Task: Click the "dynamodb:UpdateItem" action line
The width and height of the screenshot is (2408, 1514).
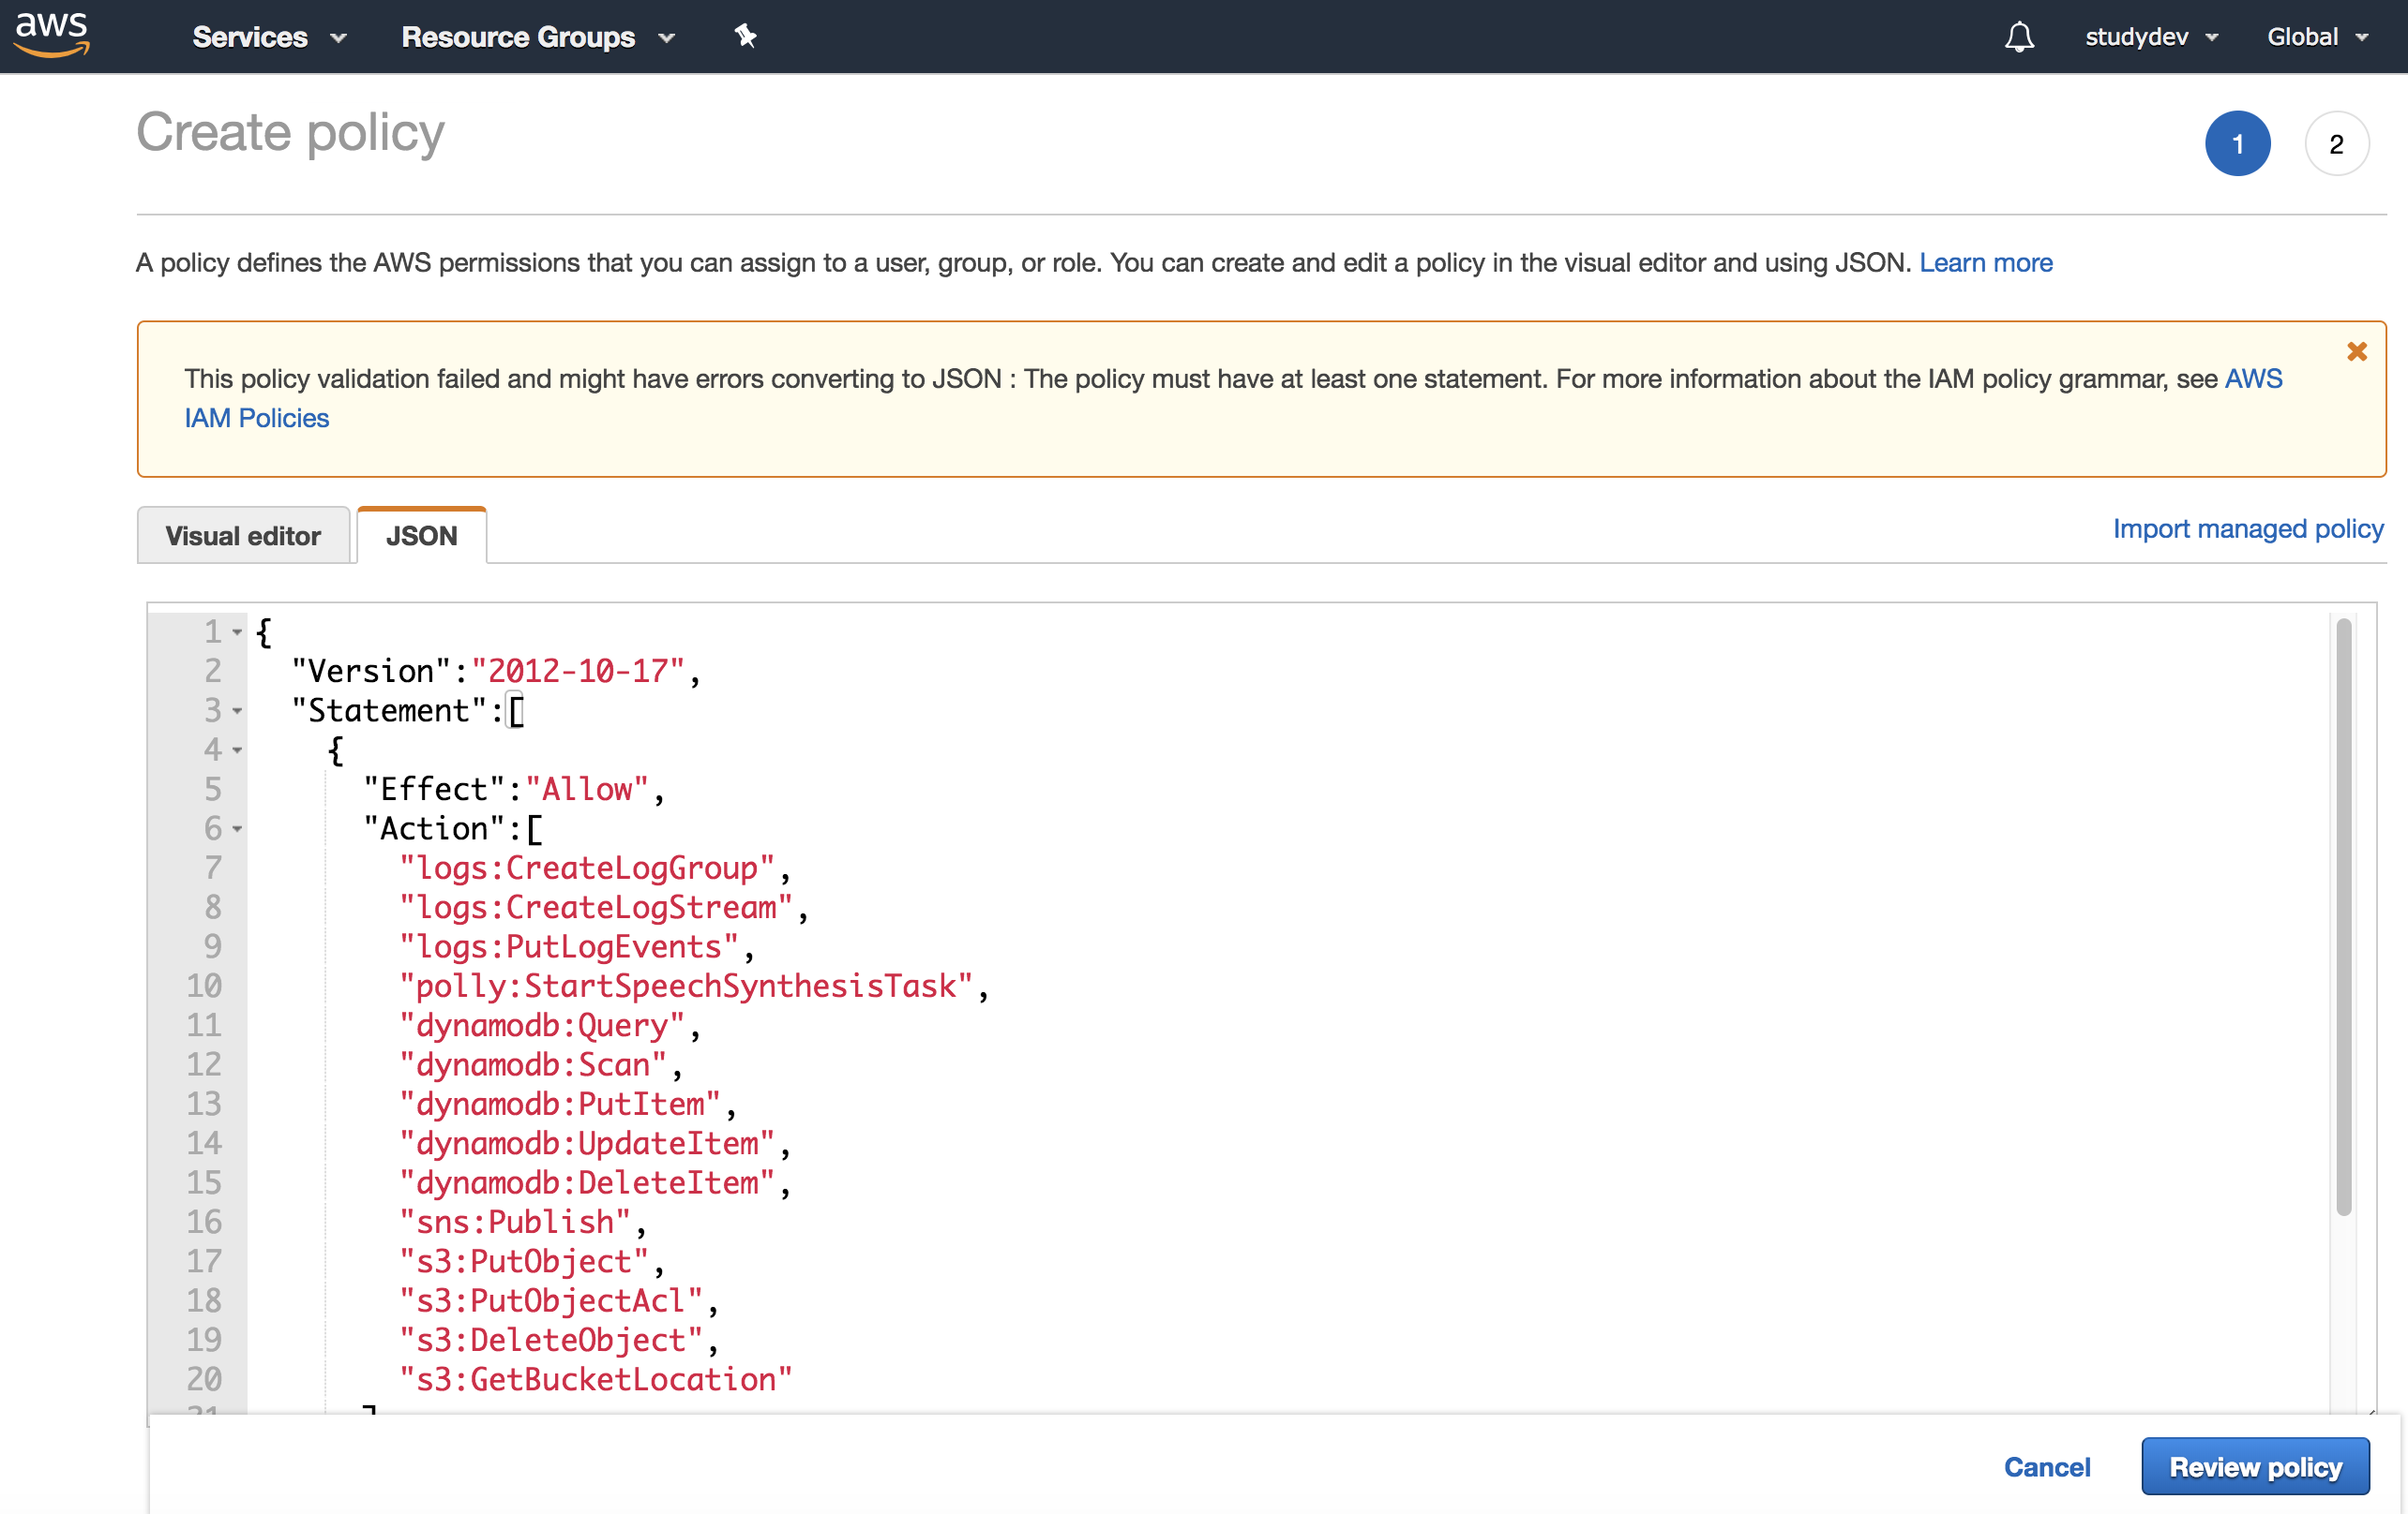Action: click(595, 1143)
